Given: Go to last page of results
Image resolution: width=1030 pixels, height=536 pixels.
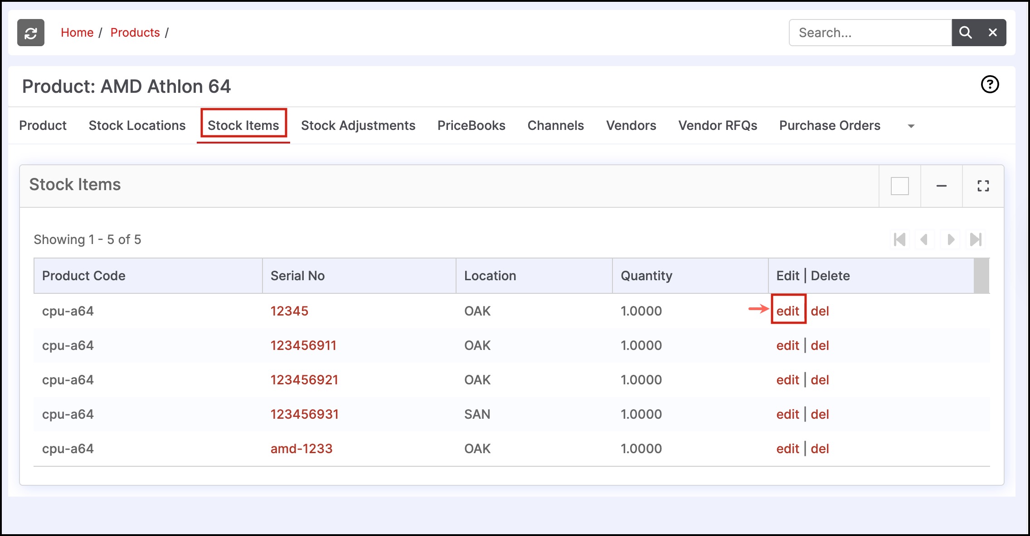Looking at the screenshot, I should click(x=976, y=239).
